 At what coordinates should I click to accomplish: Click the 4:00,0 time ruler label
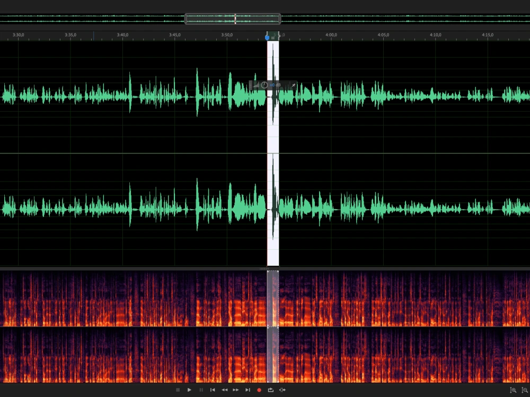pyautogui.click(x=331, y=35)
